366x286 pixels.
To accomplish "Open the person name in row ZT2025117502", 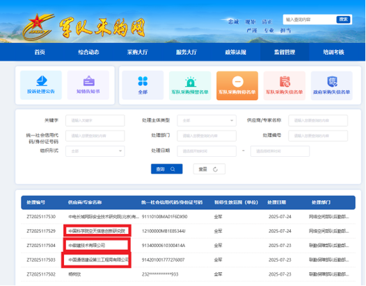I will pyautogui.click(x=74, y=274).
